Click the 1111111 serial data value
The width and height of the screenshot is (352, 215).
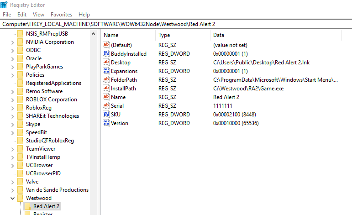click(222, 106)
